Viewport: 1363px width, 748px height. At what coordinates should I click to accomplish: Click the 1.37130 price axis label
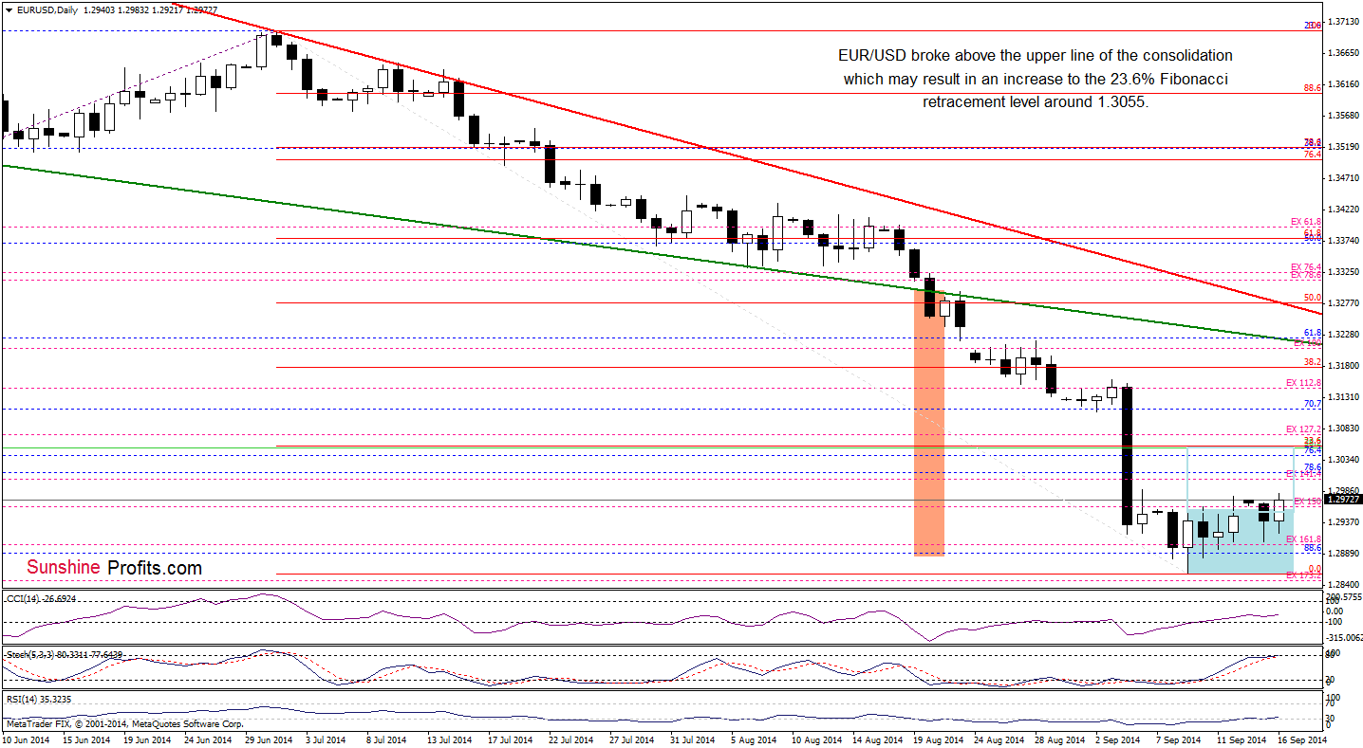[x=1342, y=20]
